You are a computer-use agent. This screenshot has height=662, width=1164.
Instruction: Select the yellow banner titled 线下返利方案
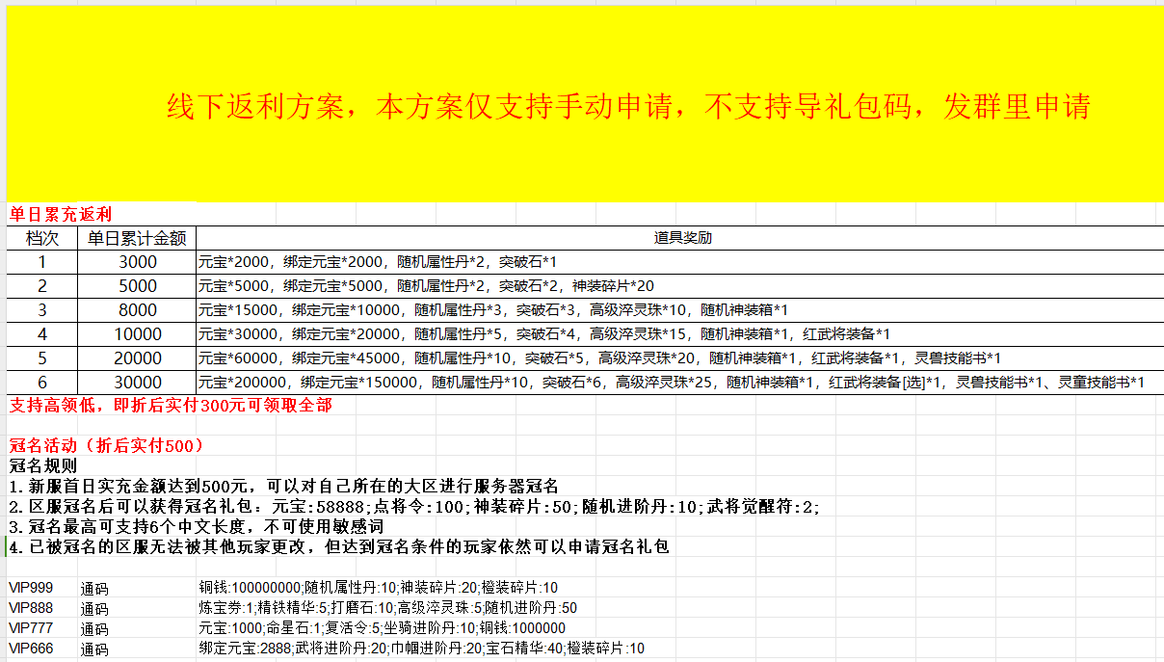(585, 104)
